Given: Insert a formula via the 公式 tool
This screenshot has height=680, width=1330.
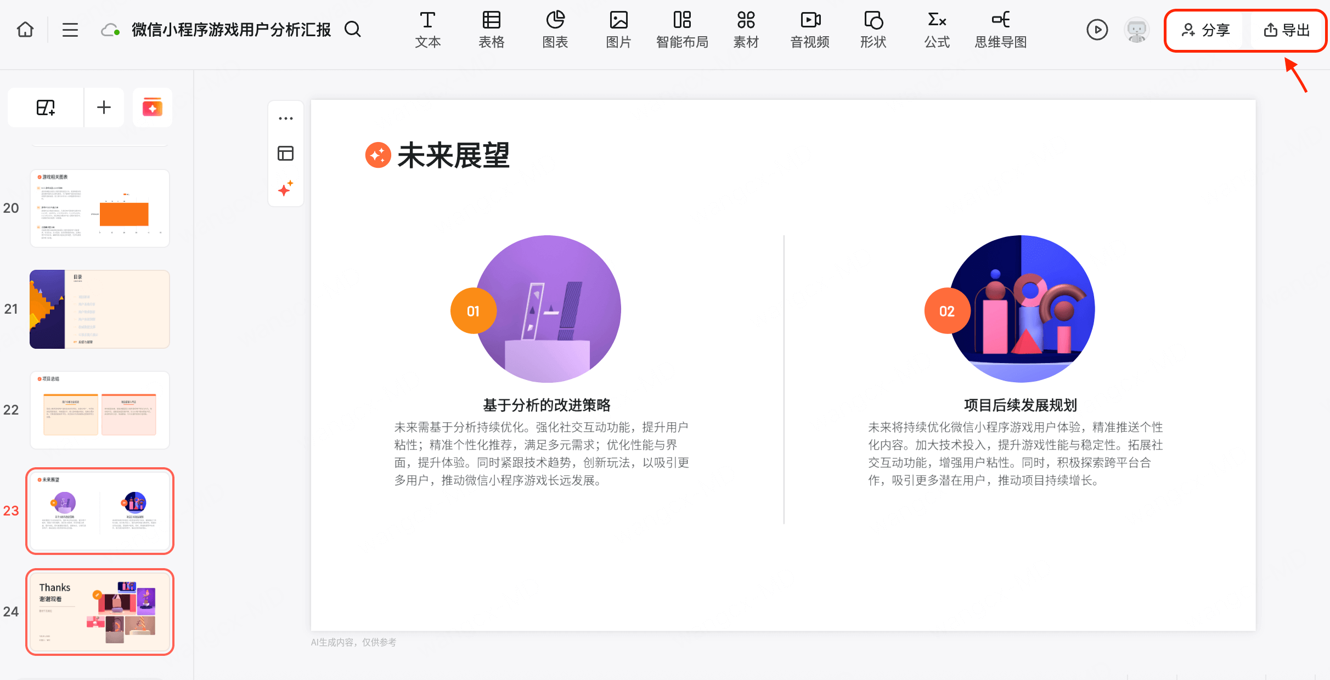Looking at the screenshot, I should tap(937, 30).
